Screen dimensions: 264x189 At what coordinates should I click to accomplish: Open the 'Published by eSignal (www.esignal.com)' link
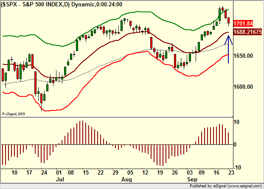[x=226, y=186]
